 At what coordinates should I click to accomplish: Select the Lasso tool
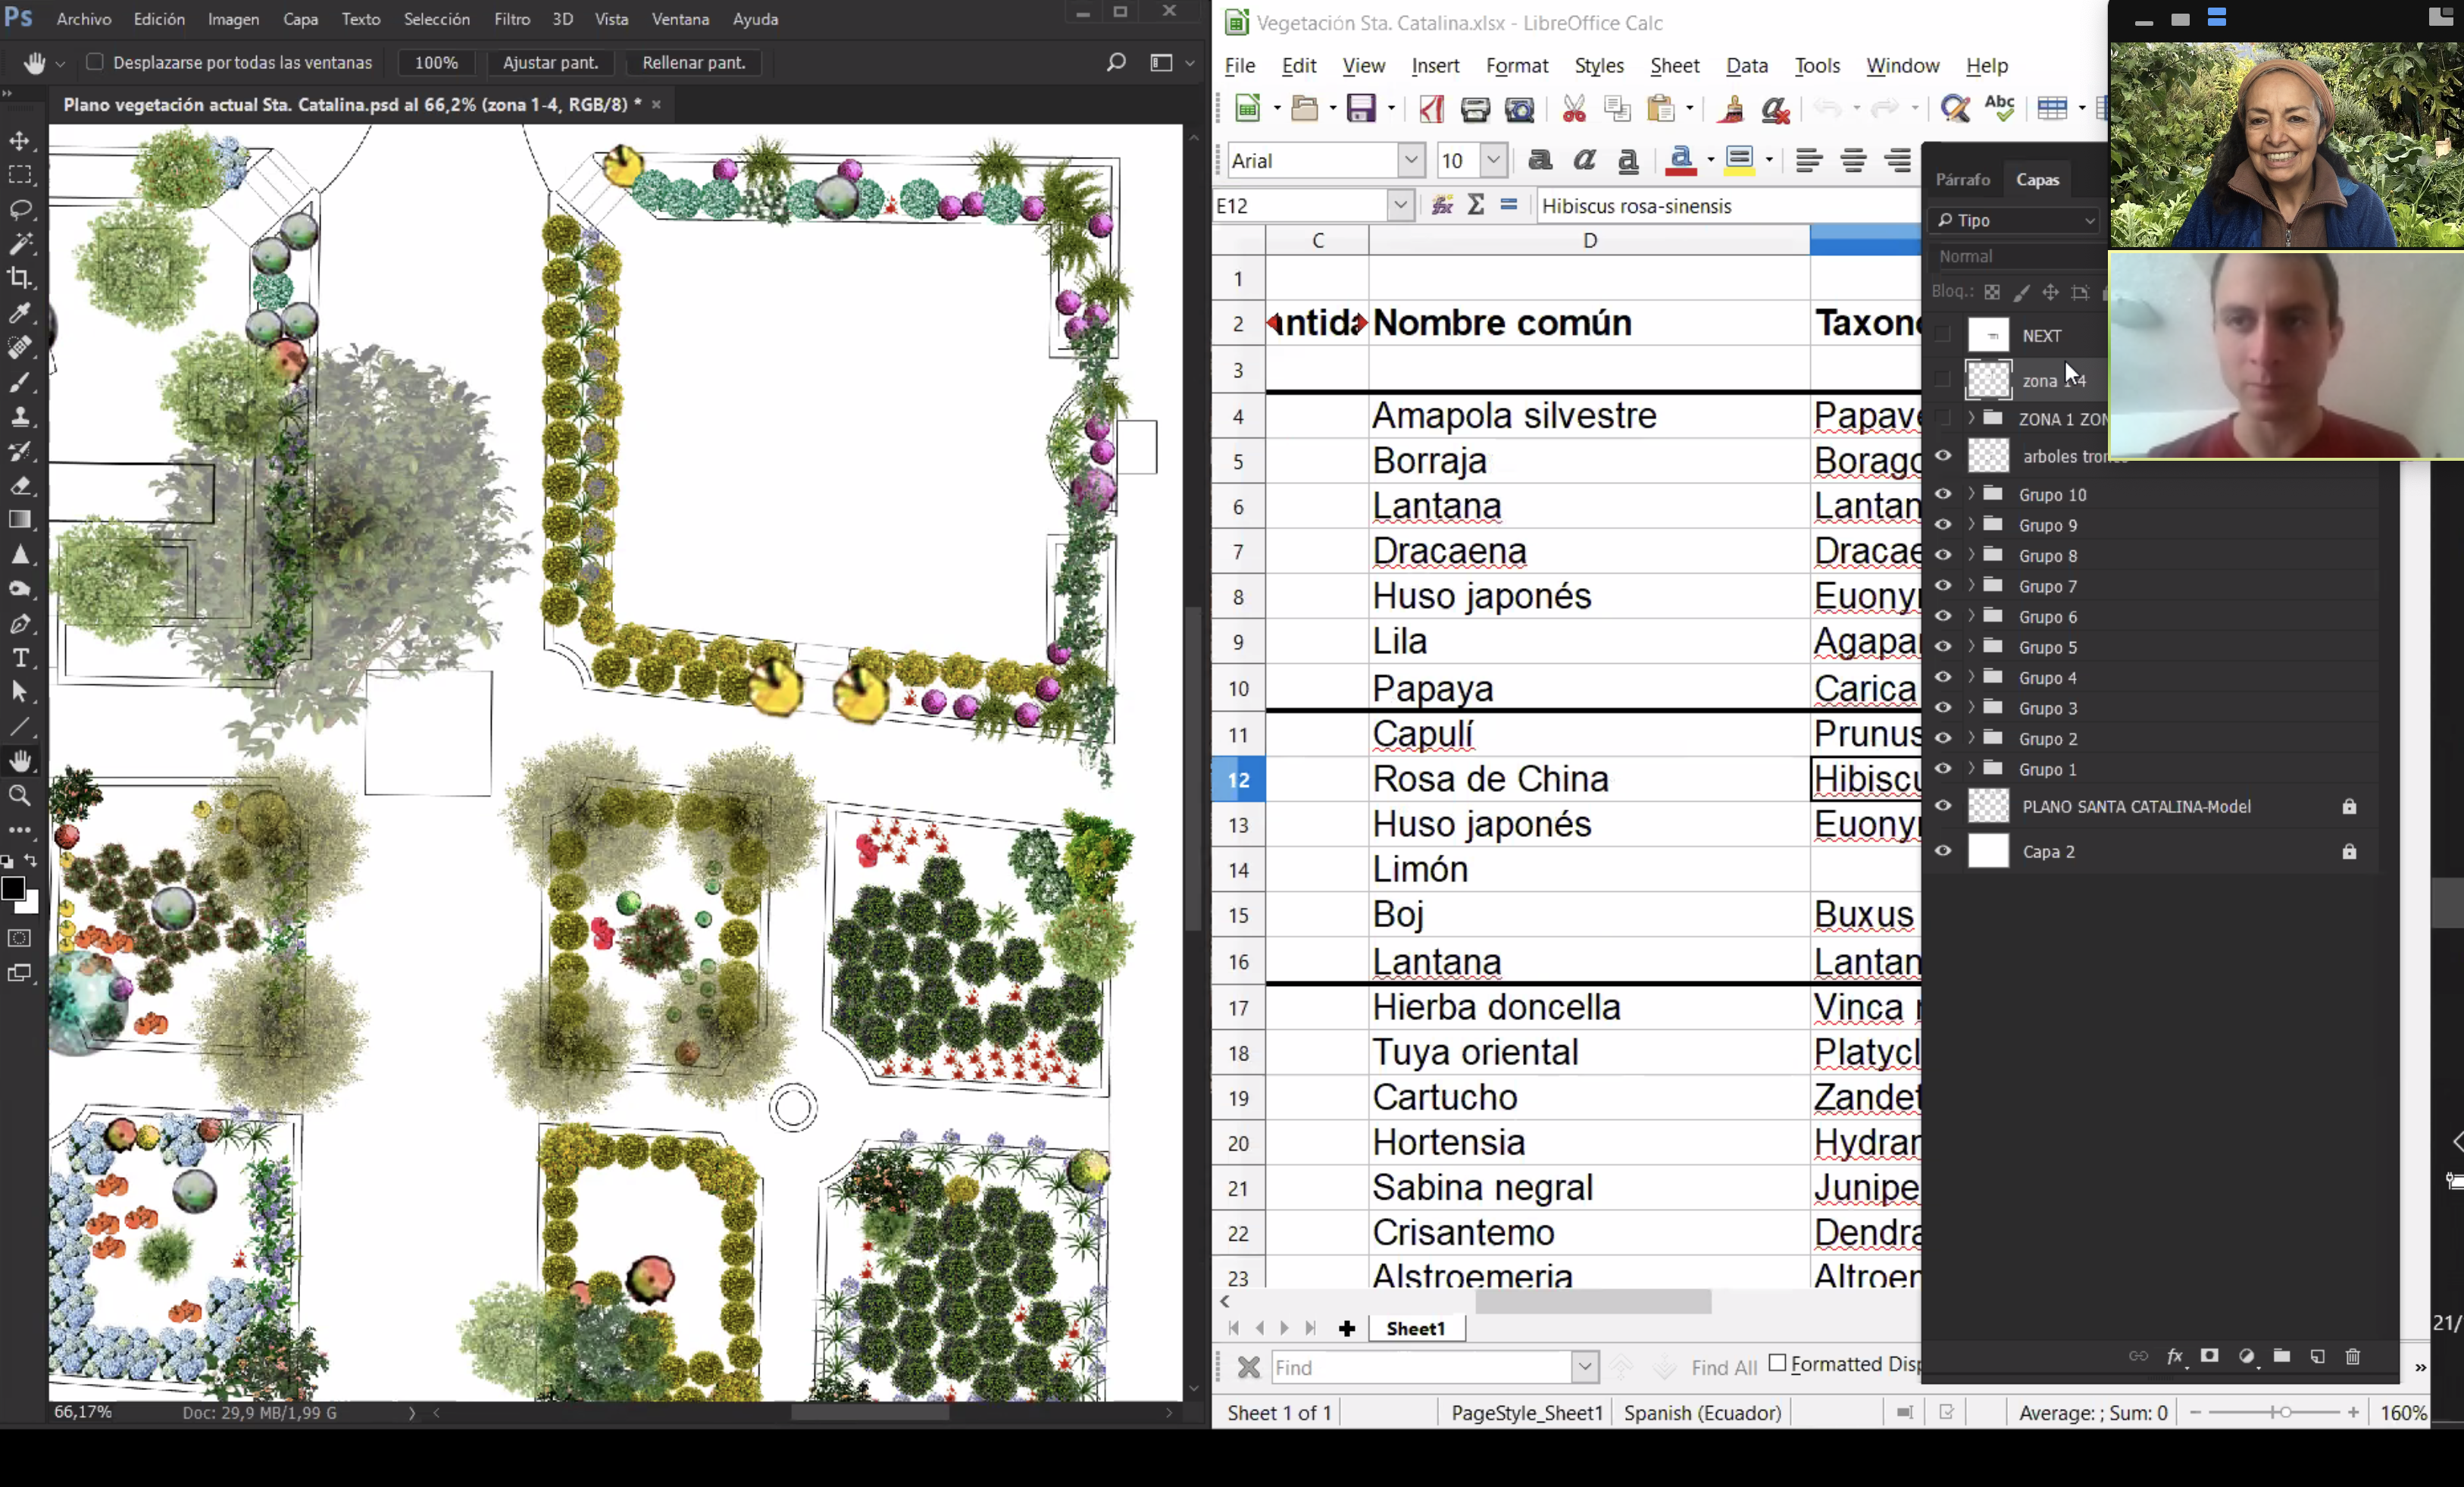pyautogui.click(x=20, y=209)
